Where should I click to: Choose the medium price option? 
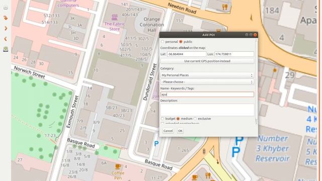point(178,119)
